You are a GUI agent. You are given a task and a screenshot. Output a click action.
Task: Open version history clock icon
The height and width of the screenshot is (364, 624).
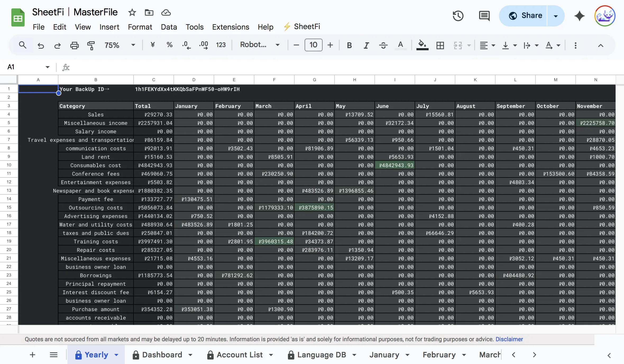(458, 16)
